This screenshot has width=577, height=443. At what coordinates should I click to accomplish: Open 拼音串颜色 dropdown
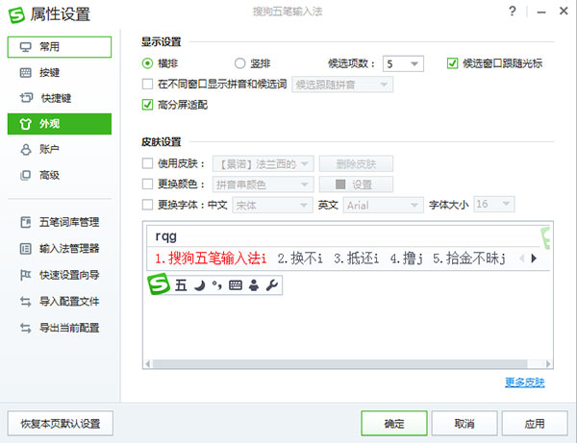point(263,185)
